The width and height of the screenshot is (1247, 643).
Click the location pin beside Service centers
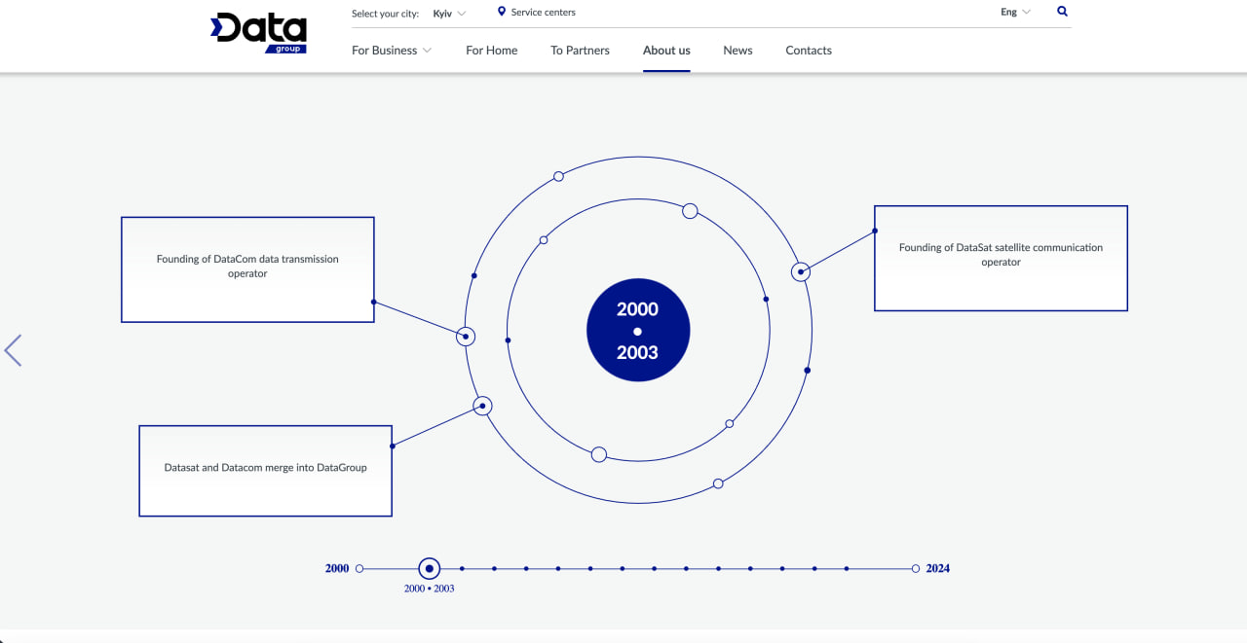[x=503, y=12]
